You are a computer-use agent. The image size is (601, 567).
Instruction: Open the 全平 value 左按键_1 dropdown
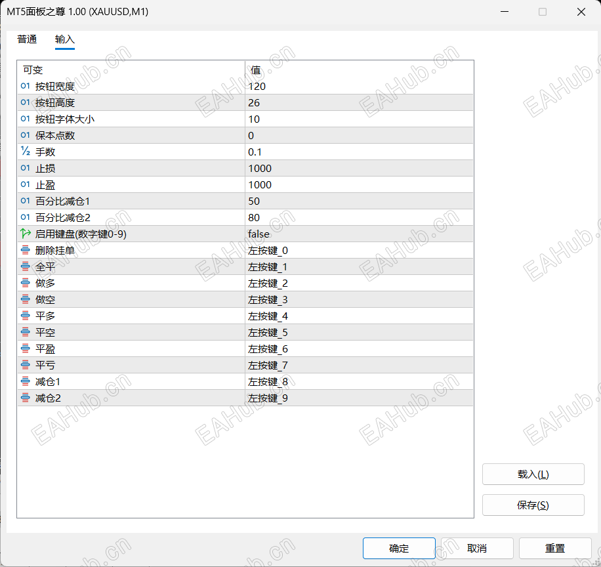tap(359, 266)
